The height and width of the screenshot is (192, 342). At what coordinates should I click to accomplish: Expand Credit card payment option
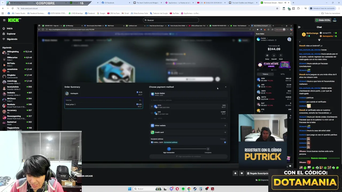188,132
